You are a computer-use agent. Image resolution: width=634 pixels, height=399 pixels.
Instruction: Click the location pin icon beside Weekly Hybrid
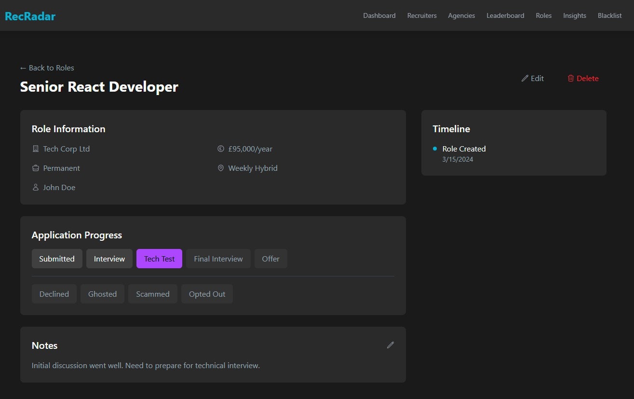pos(221,168)
